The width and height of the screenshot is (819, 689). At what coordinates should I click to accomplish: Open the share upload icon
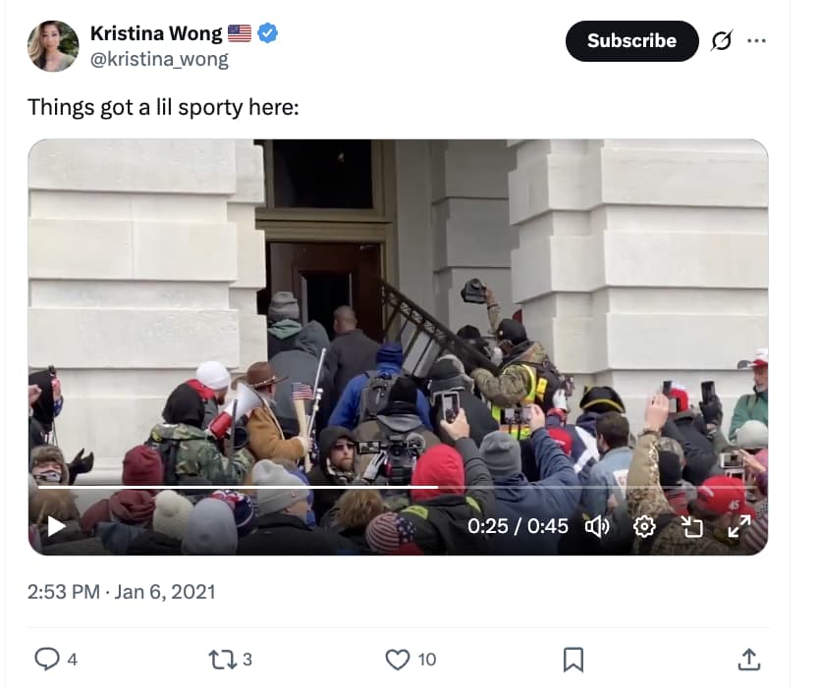748,660
